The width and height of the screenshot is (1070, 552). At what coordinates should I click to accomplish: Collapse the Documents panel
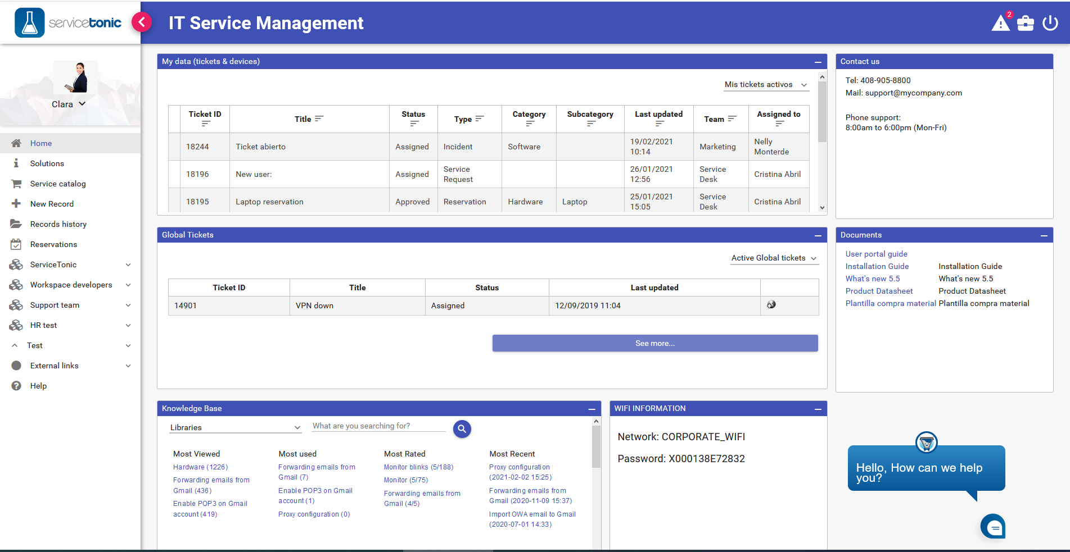(1044, 235)
